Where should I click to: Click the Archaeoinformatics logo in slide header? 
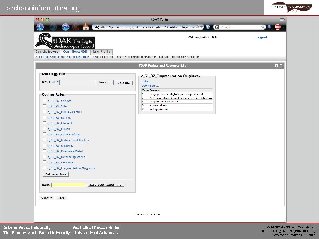[x=291, y=7]
